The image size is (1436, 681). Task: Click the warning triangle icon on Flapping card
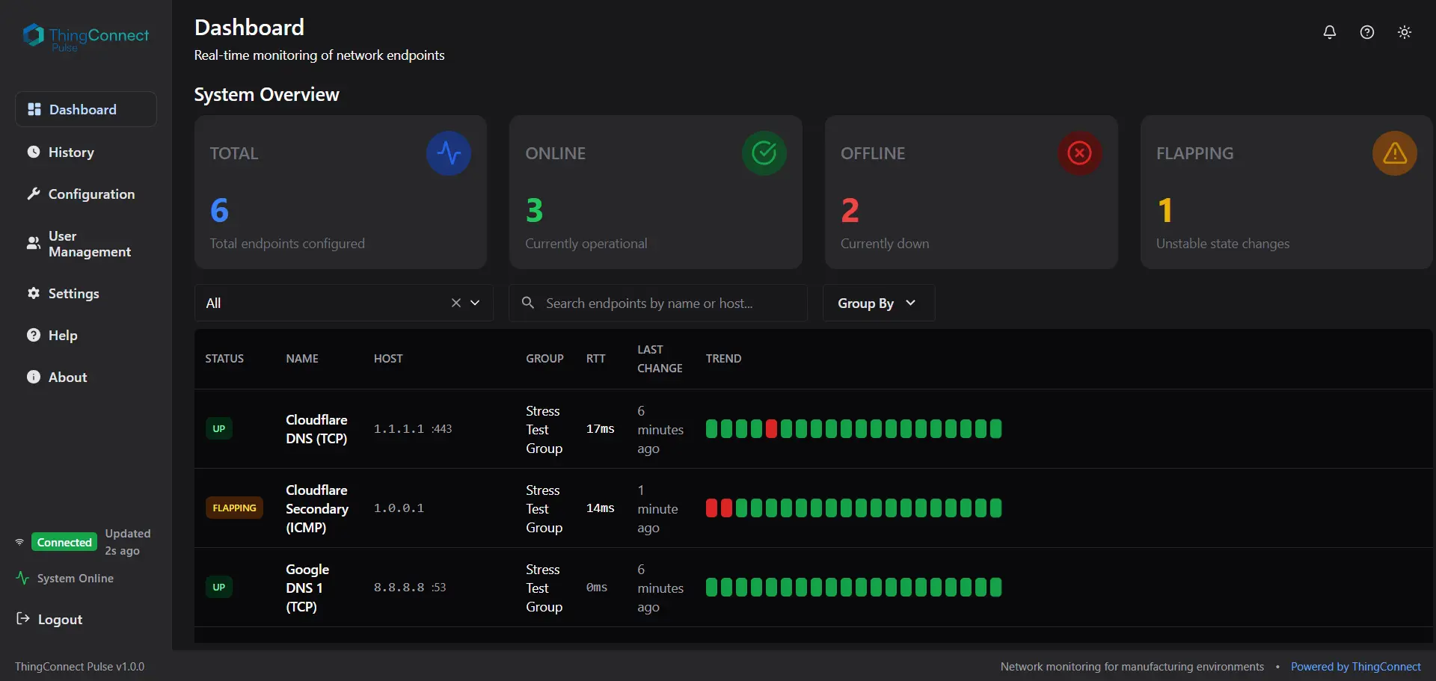pos(1394,153)
